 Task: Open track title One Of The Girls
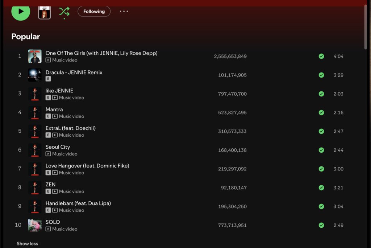click(x=101, y=53)
